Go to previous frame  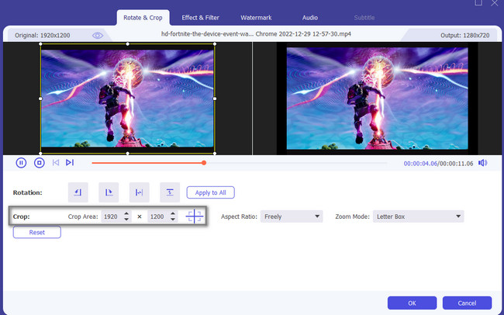click(x=56, y=162)
